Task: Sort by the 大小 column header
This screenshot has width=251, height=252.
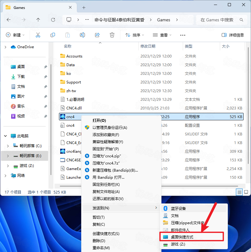Action: [225, 46]
